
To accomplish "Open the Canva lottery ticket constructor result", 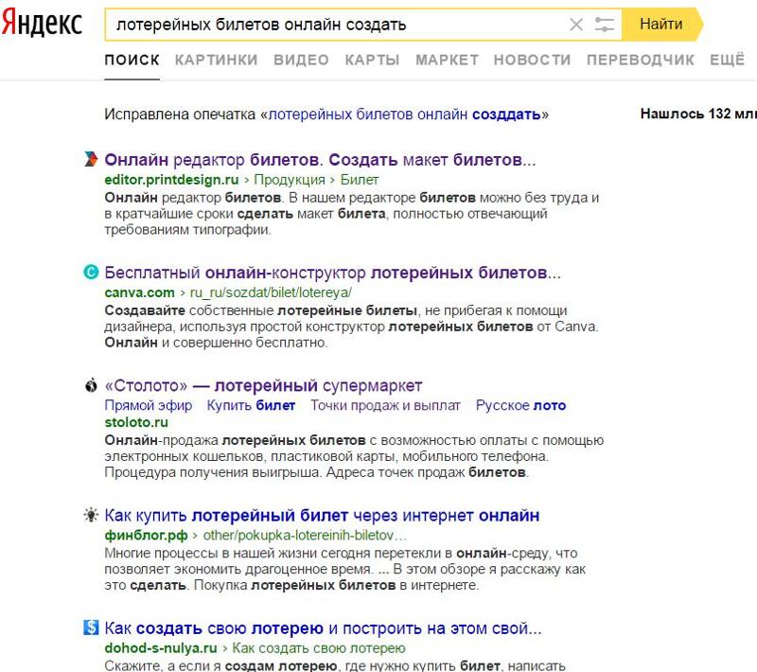I will coord(333,273).
